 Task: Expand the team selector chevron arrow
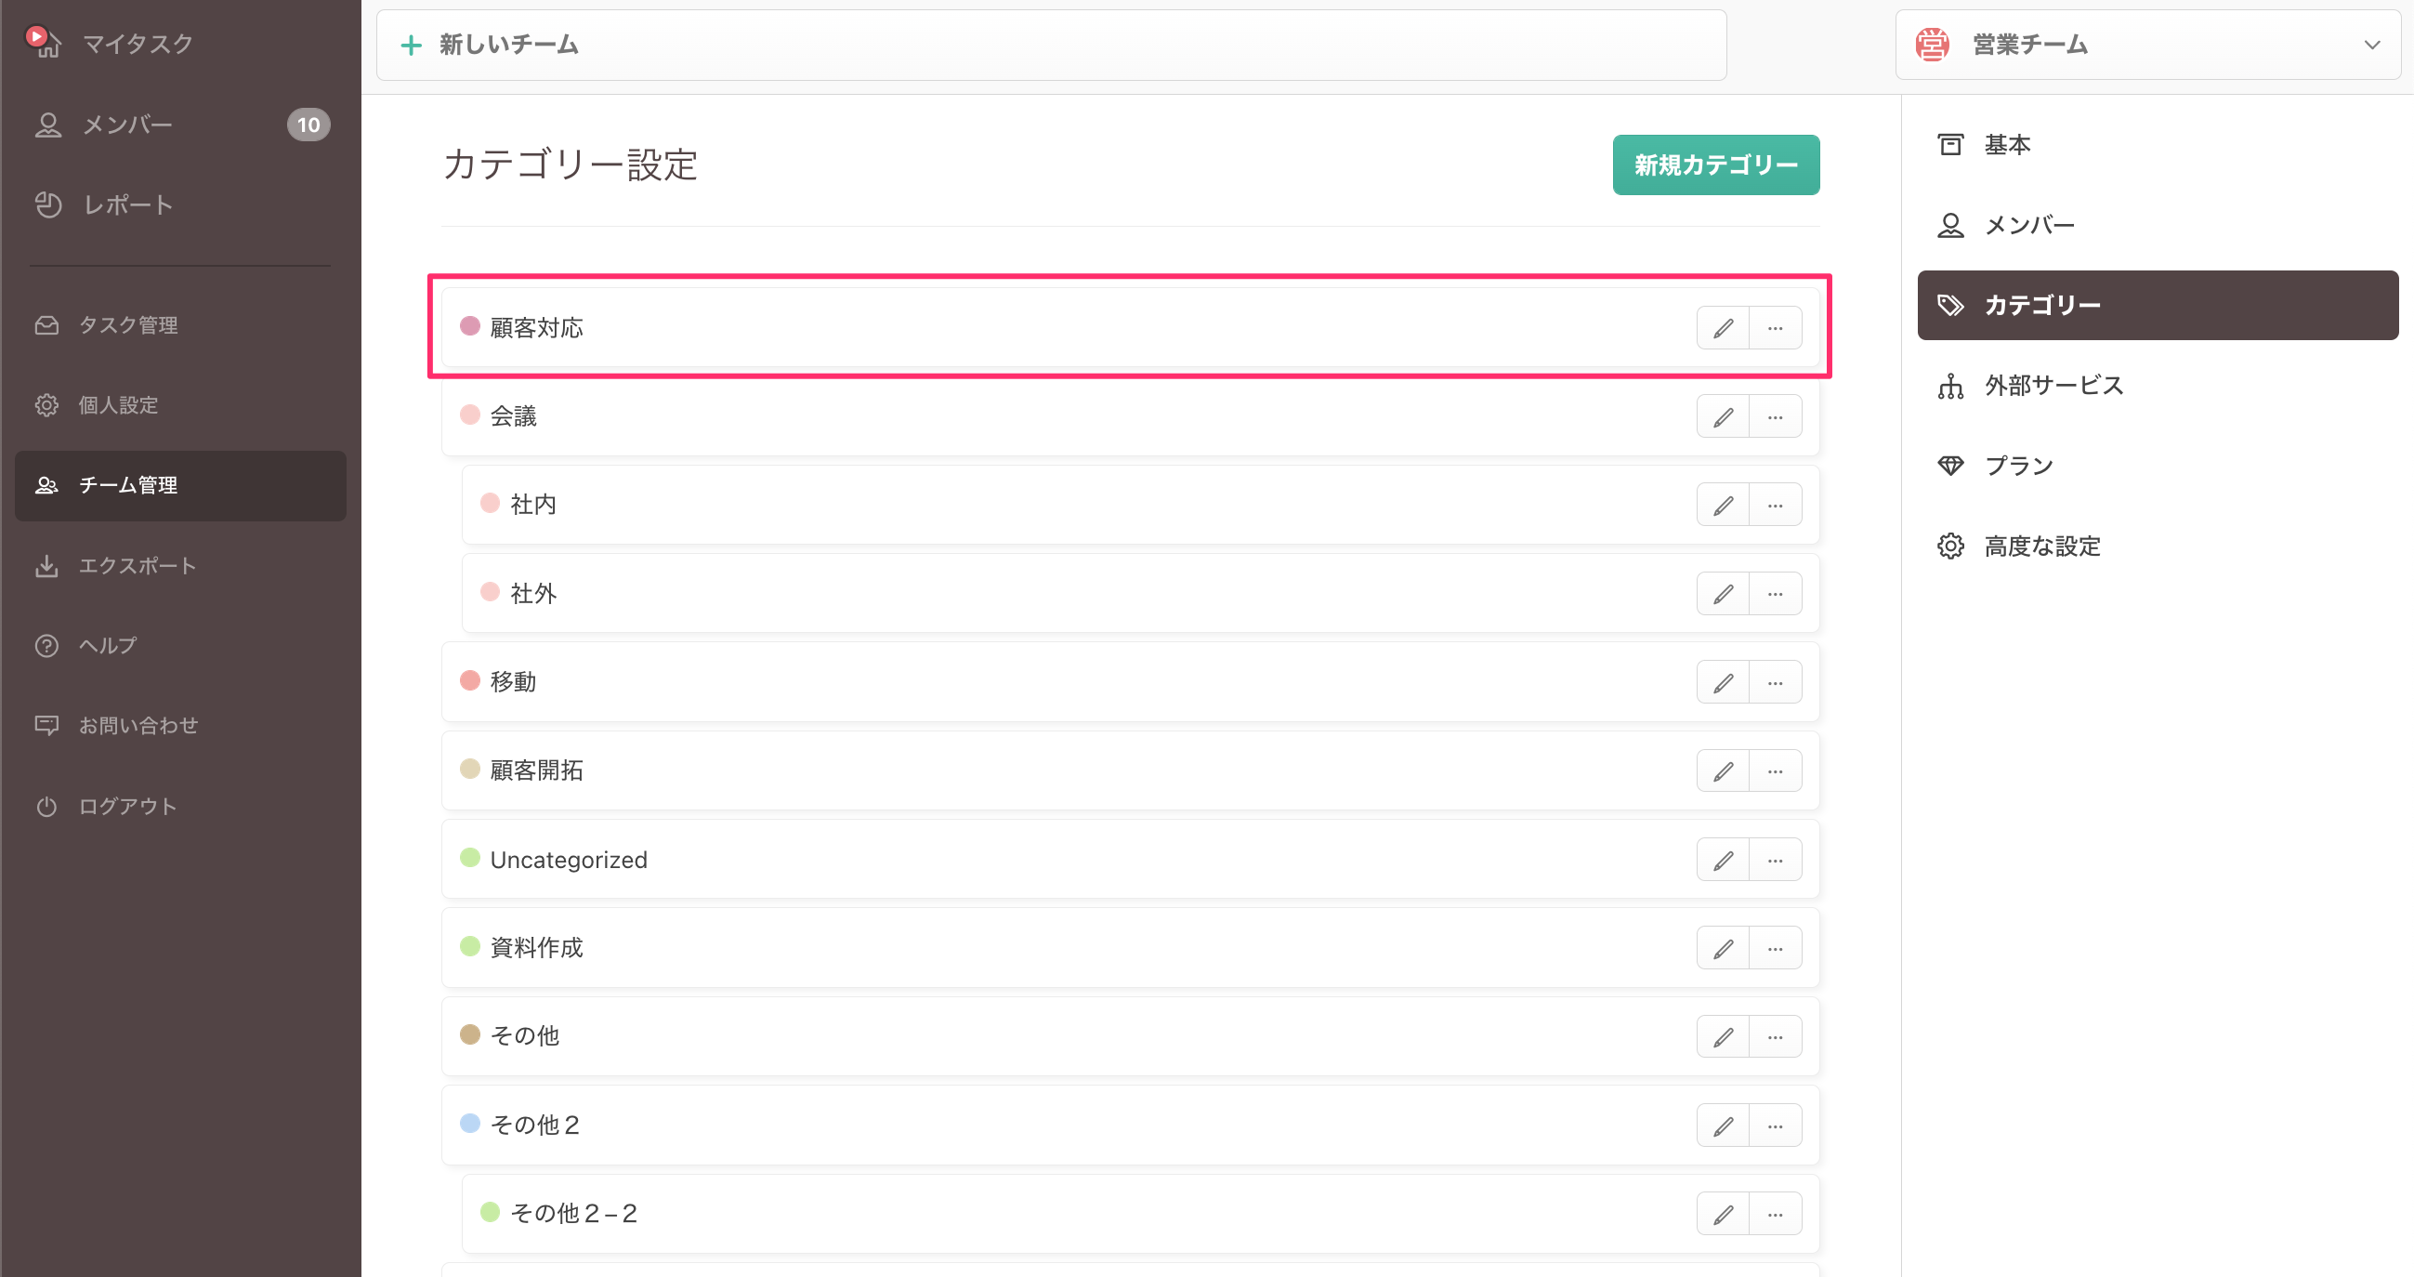[2372, 45]
